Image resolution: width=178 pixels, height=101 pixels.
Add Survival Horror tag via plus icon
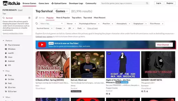(x=52, y=28)
